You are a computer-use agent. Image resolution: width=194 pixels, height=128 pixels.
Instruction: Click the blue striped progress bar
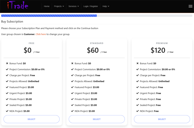click(49, 16)
